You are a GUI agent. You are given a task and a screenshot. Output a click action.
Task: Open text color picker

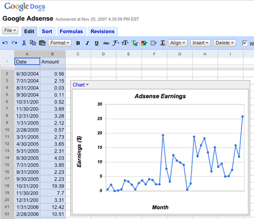(x=135, y=43)
